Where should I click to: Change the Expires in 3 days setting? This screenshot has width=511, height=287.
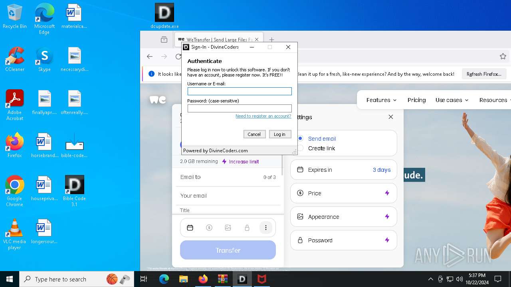343,170
